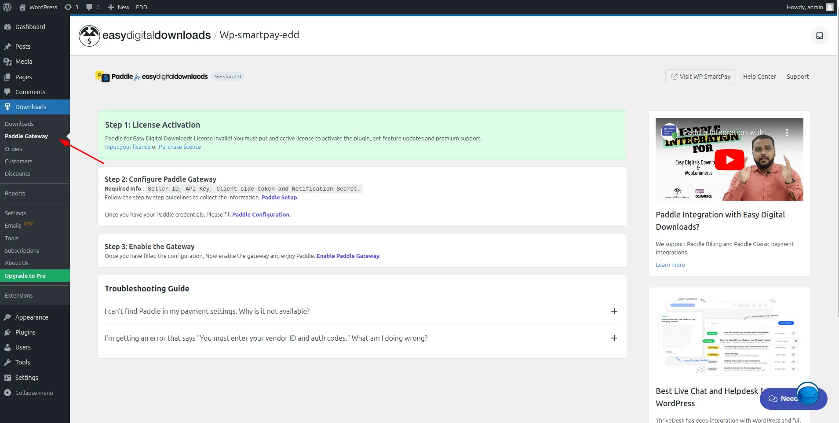This screenshot has width=839, height=423.
Task: Open the WordPress site home link
Action: click(38, 7)
